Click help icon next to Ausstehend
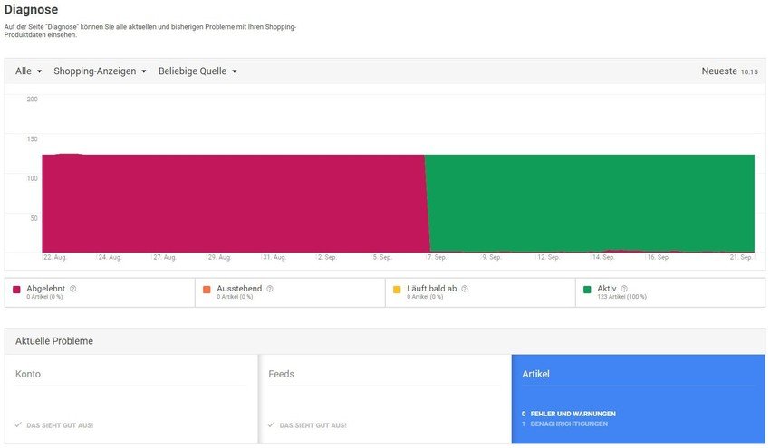Screen dimensions: 770x448 click(x=270, y=289)
